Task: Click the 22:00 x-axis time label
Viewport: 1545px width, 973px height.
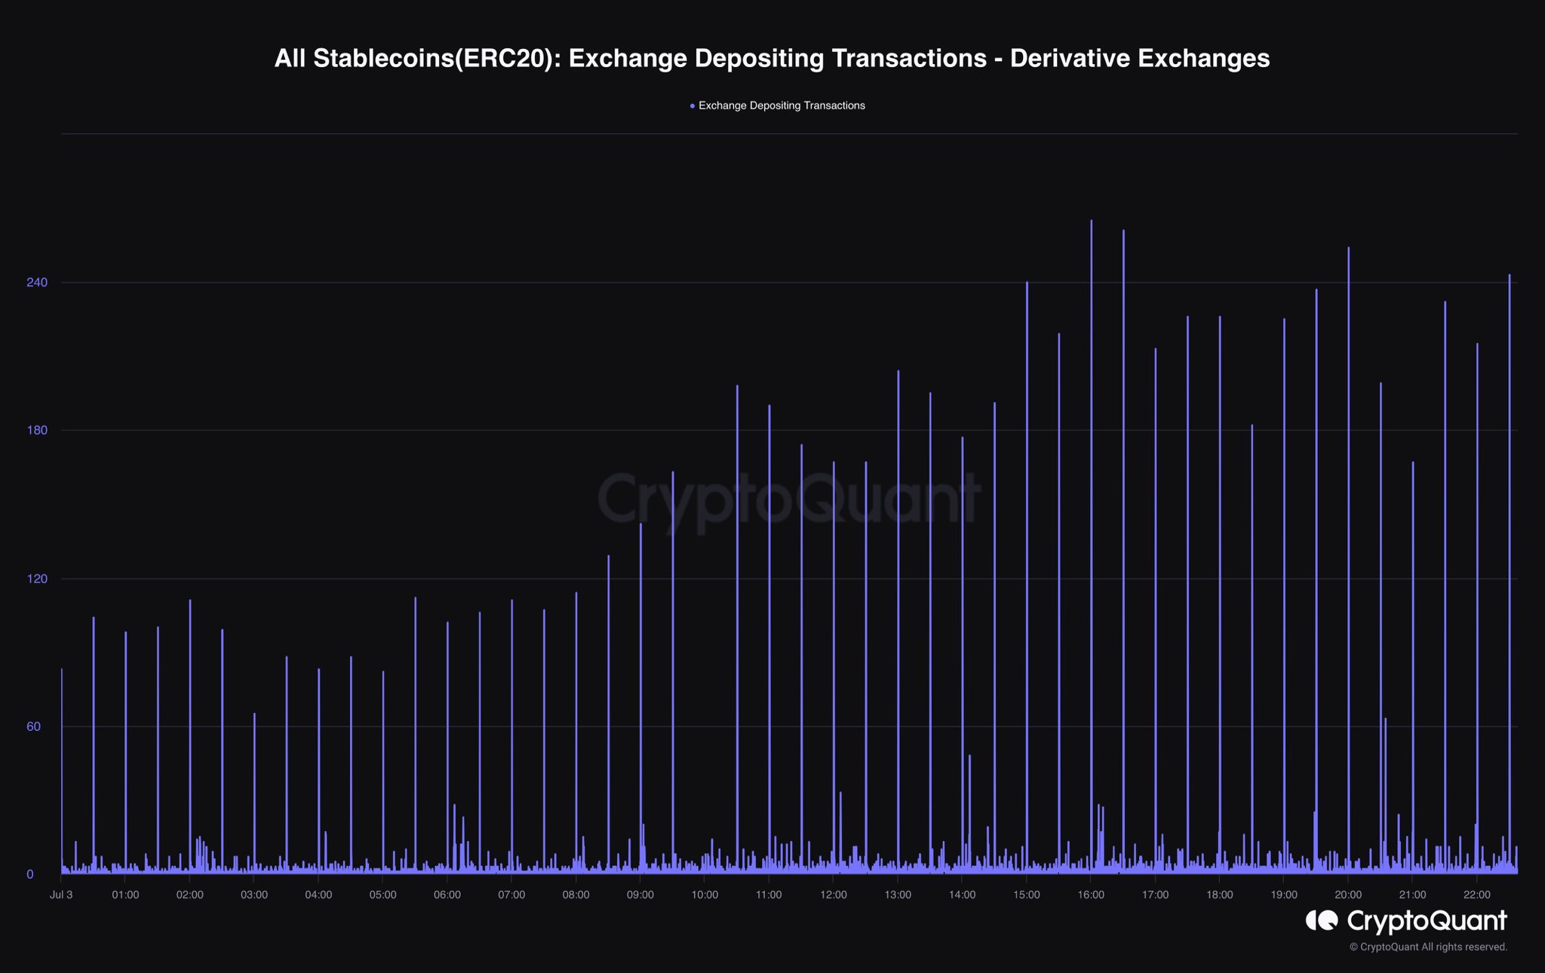Action: coord(1477,895)
